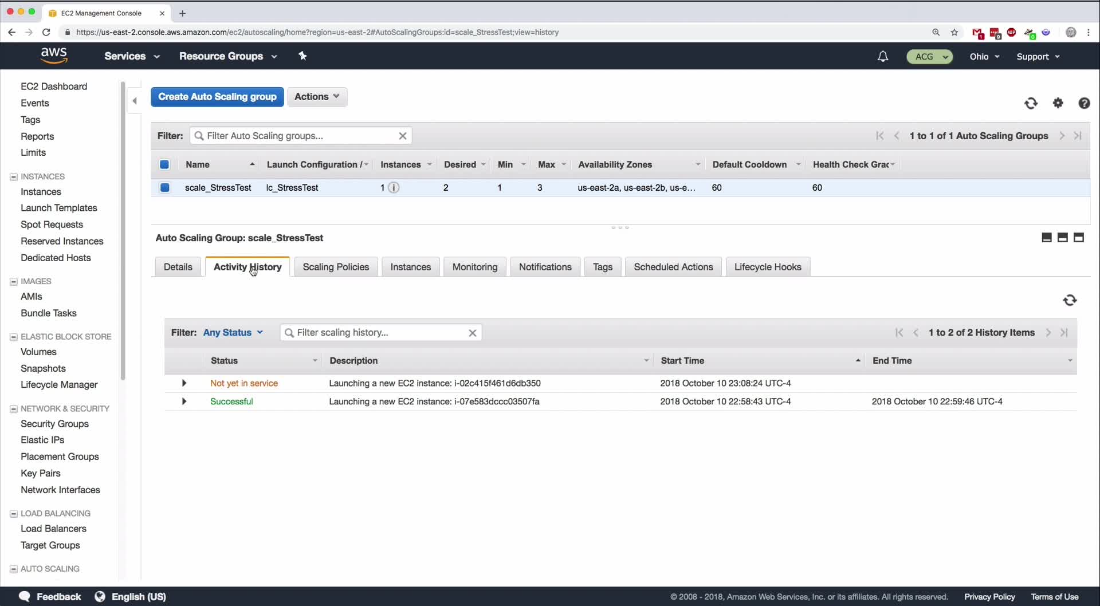Bookmark this page with the star icon
Viewport: 1100px width, 606px height.
[x=954, y=32]
